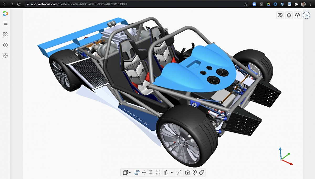The image size is (315, 179).
Task: Click the XYZ axis triad indicator
Action: click(x=286, y=156)
